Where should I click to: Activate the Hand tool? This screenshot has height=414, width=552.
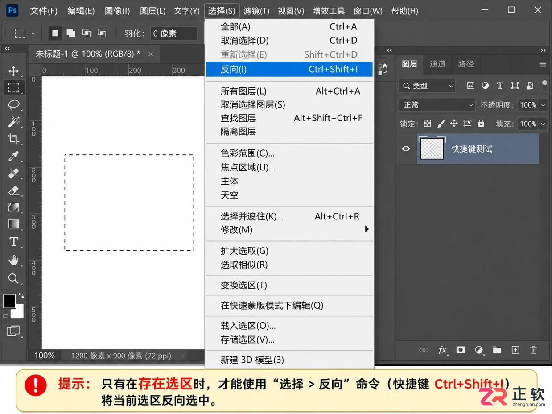click(x=13, y=260)
